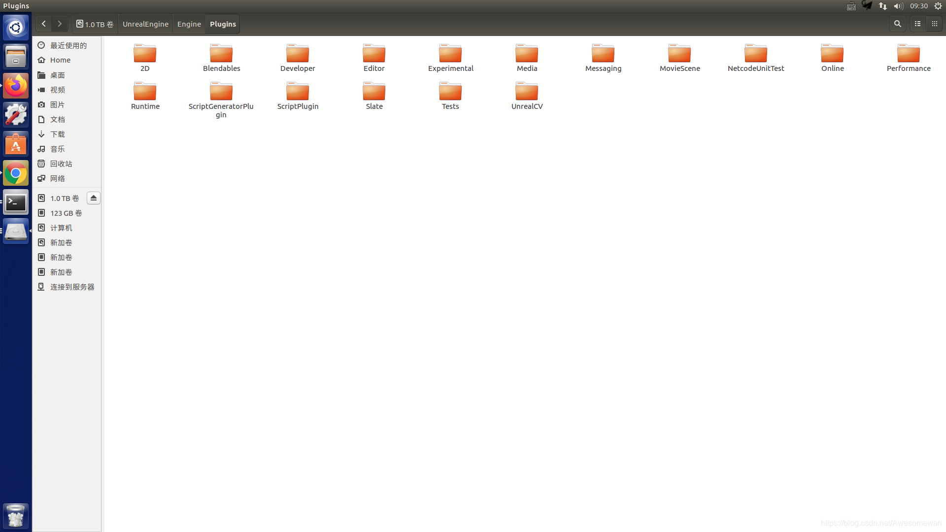Open Home in the sidebar

click(x=60, y=60)
